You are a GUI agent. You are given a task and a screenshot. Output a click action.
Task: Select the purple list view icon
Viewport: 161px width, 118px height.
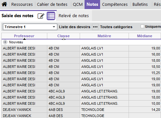[x=51, y=16]
